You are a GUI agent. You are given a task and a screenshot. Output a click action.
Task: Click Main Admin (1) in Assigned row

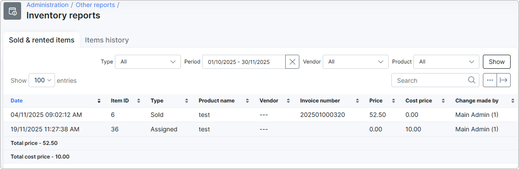[x=477, y=130]
